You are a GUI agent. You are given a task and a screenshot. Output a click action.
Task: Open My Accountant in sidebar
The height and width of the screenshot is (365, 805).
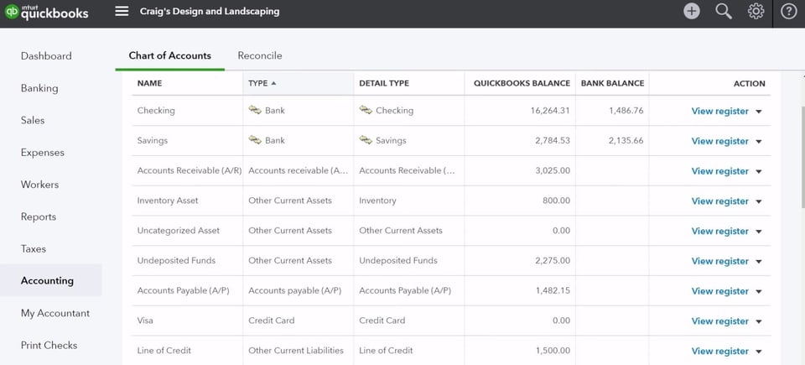[x=55, y=313]
